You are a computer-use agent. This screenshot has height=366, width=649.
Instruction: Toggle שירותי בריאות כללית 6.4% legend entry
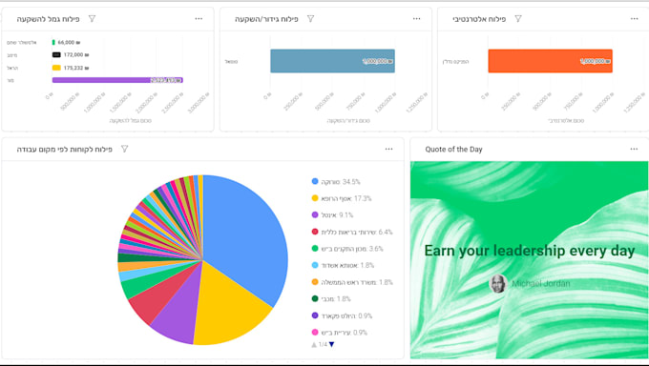point(352,232)
